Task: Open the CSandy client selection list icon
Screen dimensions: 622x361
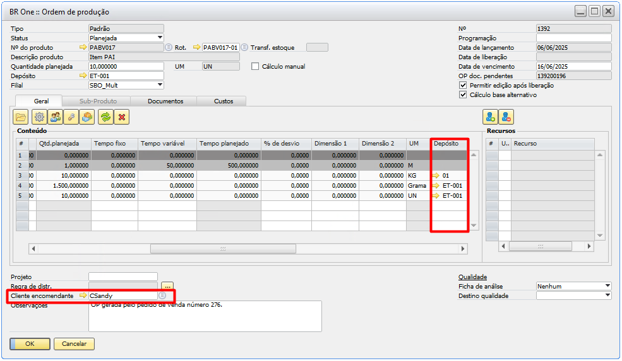Action: (162, 295)
